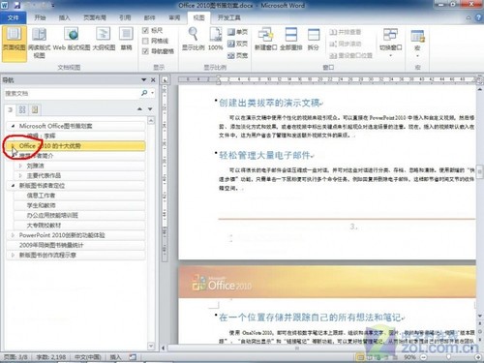Click the document vertical scrollbar thumb

tap(480, 171)
